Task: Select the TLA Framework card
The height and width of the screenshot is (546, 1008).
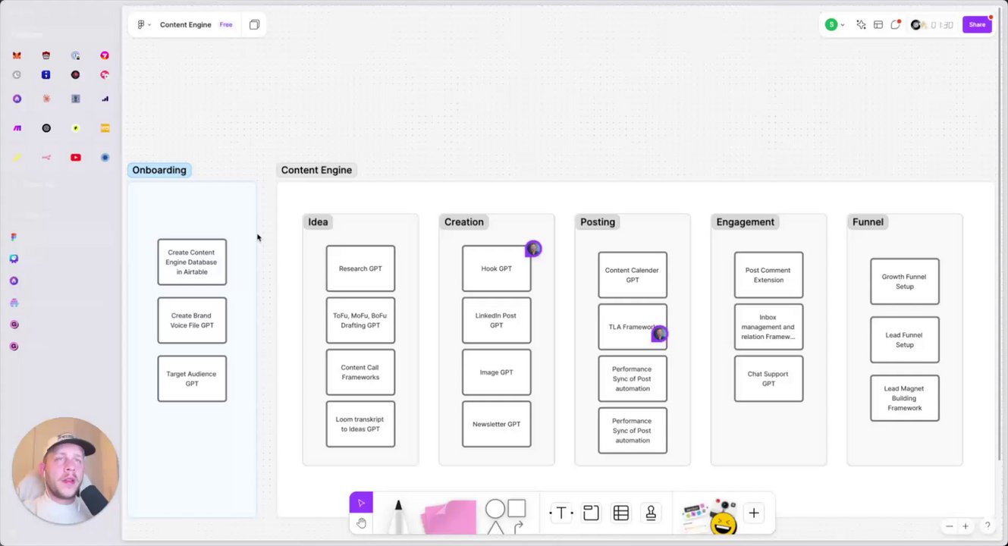Action: point(633,327)
